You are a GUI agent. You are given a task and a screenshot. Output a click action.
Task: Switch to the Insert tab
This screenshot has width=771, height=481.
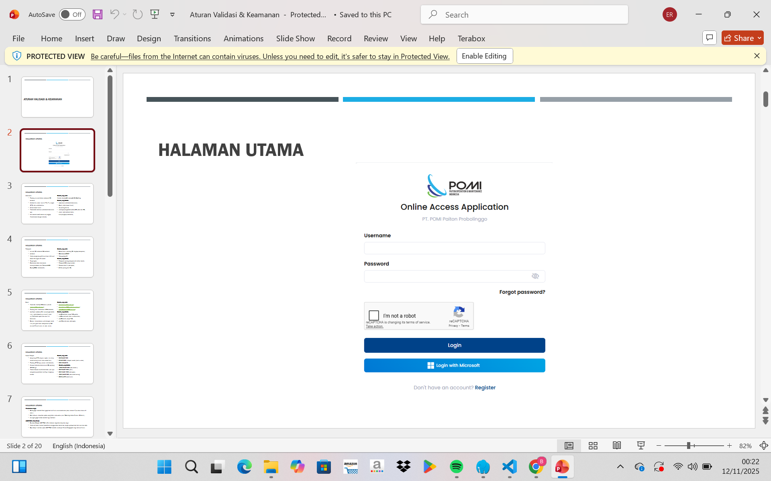[84, 38]
